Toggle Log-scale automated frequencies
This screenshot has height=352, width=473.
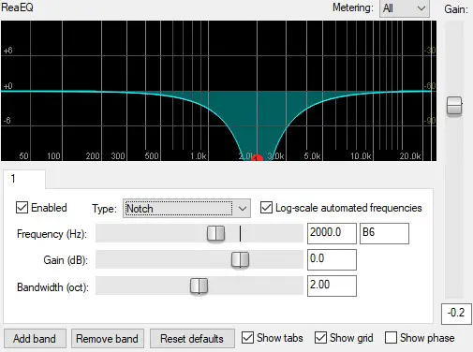click(266, 208)
